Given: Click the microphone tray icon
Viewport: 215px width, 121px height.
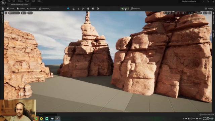Looking at the screenshot, I should pos(189,119).
